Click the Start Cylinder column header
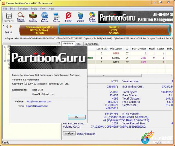175x146 pixels. tap(139, 49)
